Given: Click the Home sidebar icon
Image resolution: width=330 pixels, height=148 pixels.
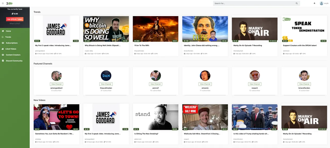Looking at the screenshot, I should point(3,31).
